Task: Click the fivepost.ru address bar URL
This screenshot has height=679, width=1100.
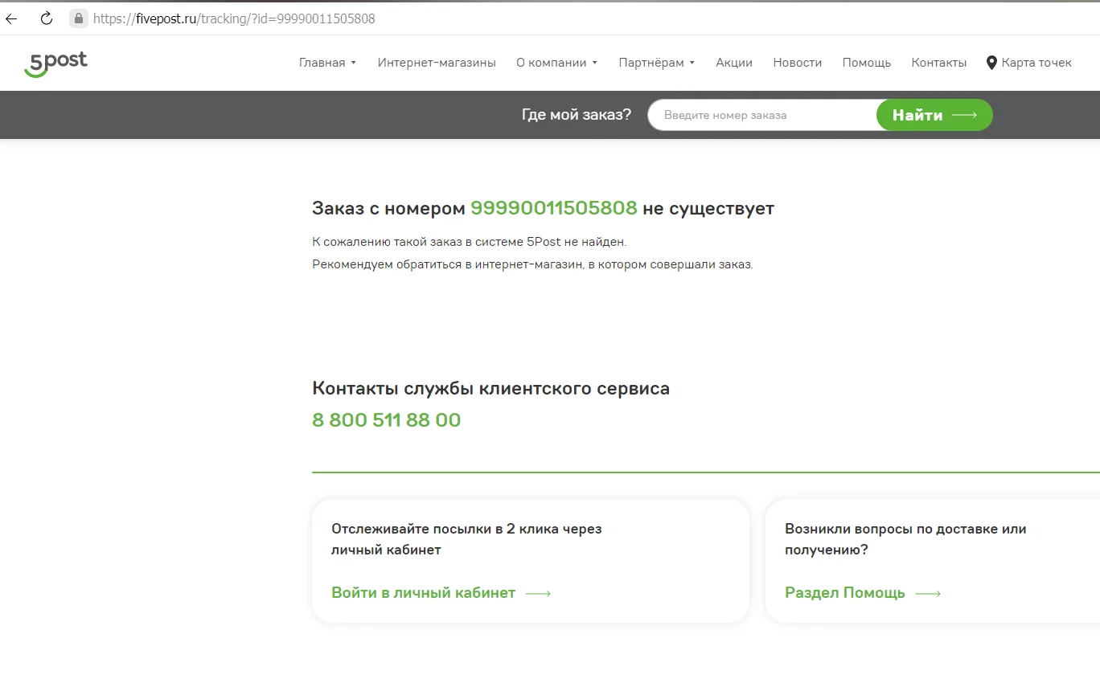Action: 234,18
